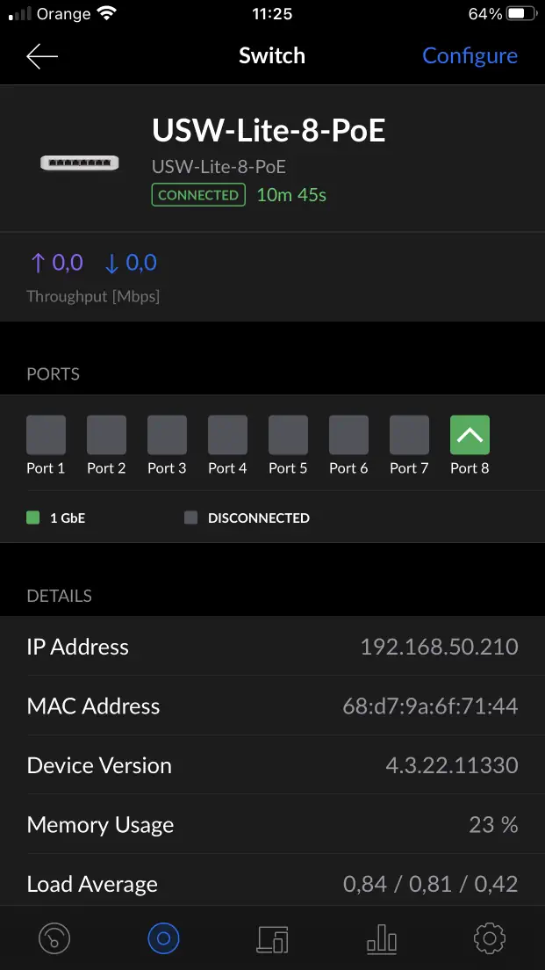The image size is (545, 970).
Task: Tap the gray DISCONNECTED legend swatch
Action: point(190,518)
